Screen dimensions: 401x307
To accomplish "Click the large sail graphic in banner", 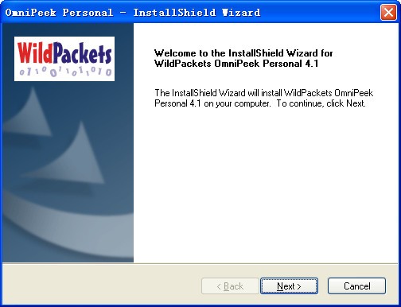I will [71, 153].
